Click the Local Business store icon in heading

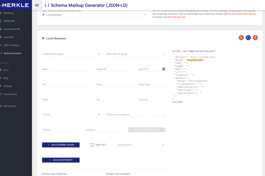(43, 39)
